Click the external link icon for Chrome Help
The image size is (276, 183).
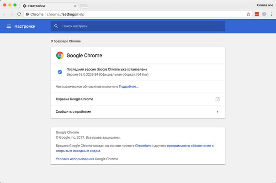218,99
